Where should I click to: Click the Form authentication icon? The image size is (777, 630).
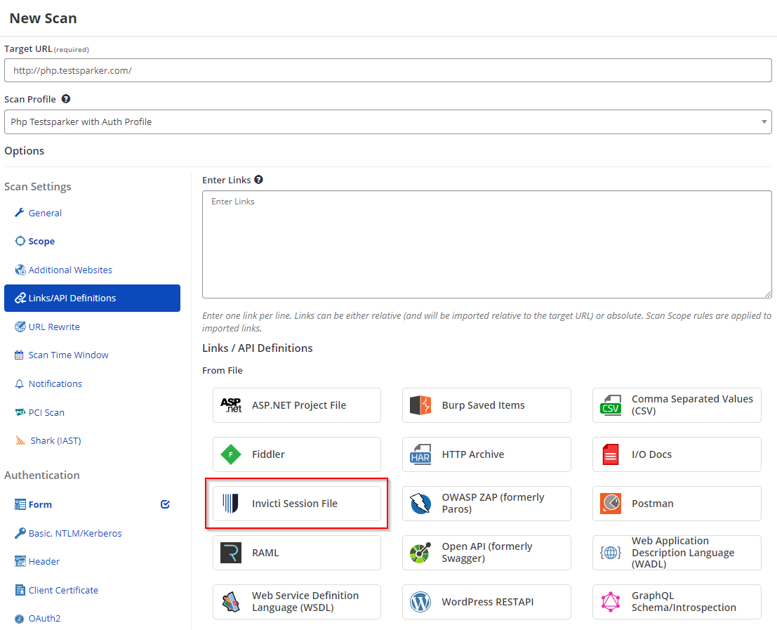20,504
